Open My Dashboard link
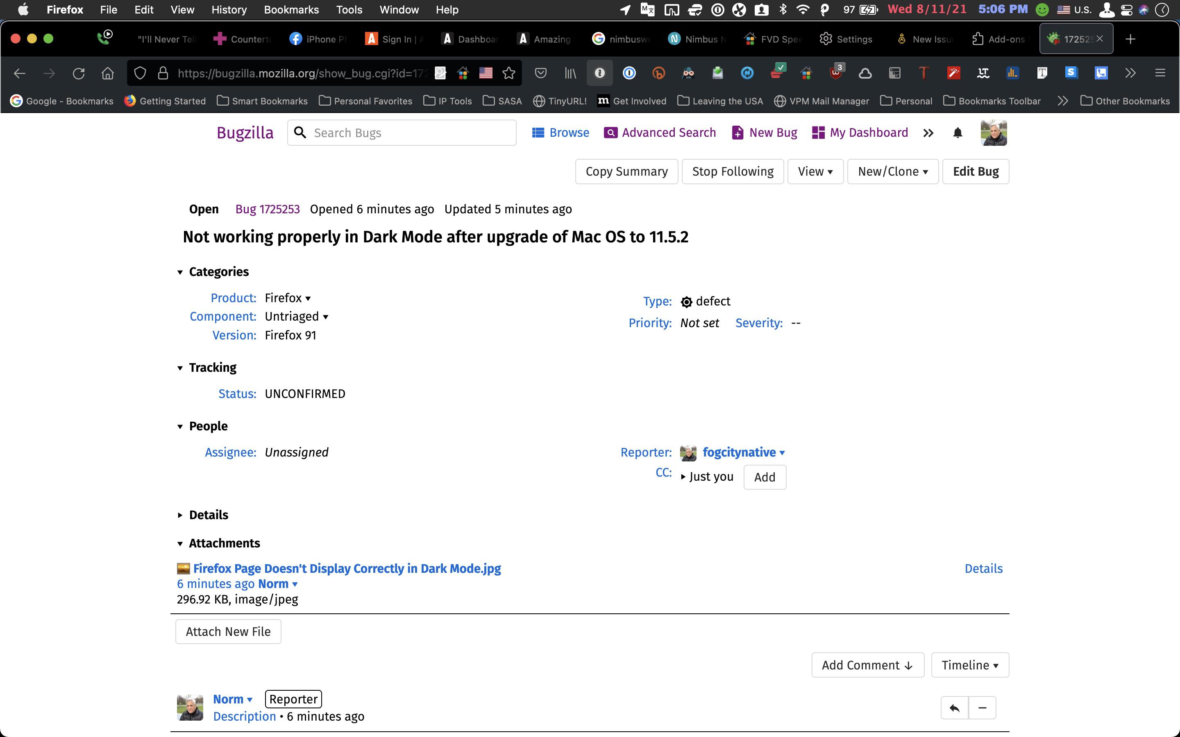 860,133
